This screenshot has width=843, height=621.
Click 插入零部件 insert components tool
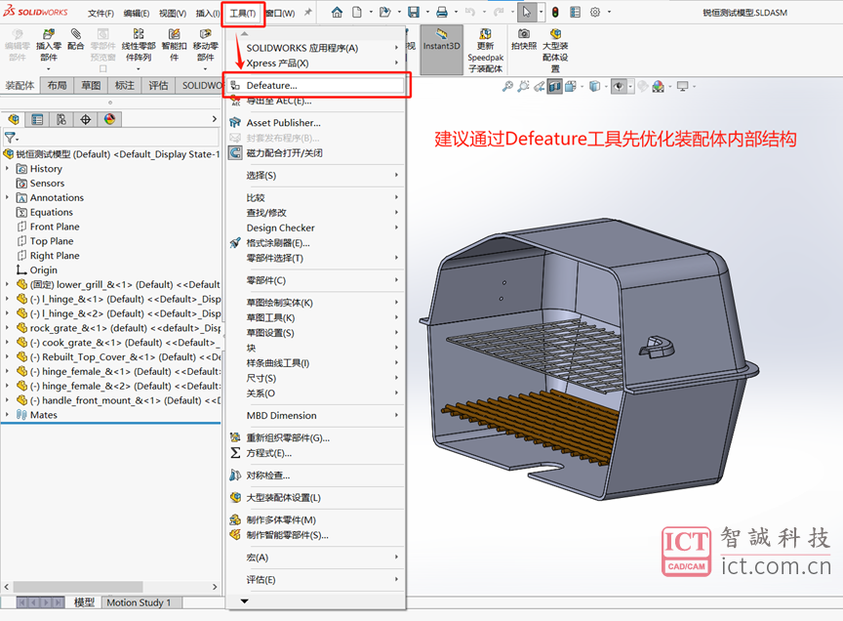[x=49, y=45]
